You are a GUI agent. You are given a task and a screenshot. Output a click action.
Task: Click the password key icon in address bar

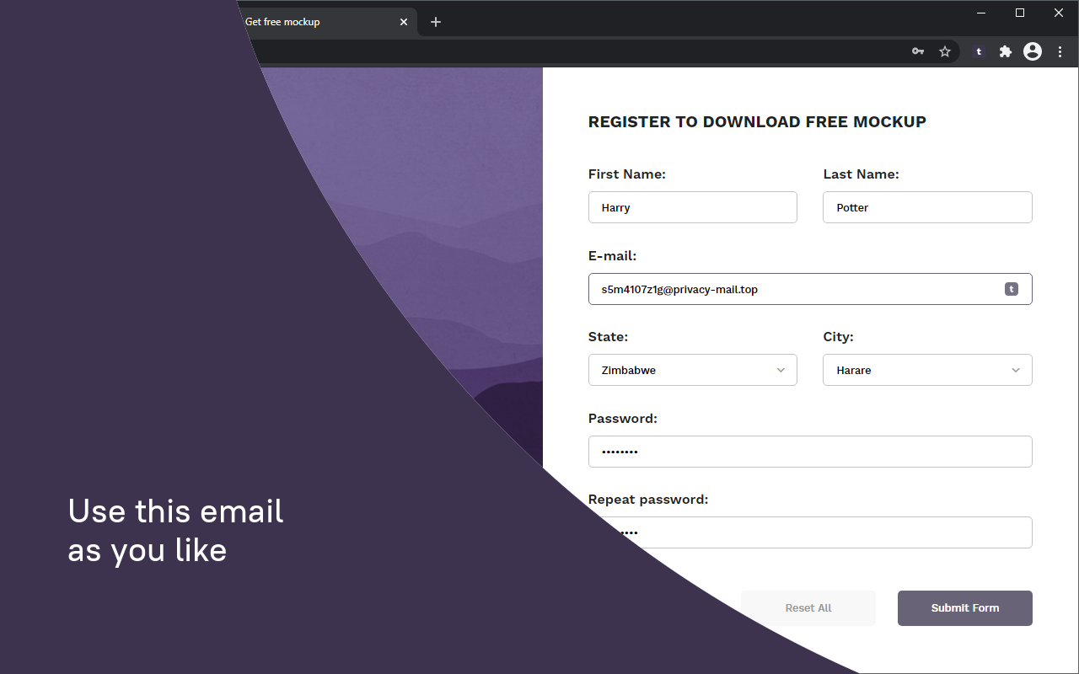click(917, 51)
